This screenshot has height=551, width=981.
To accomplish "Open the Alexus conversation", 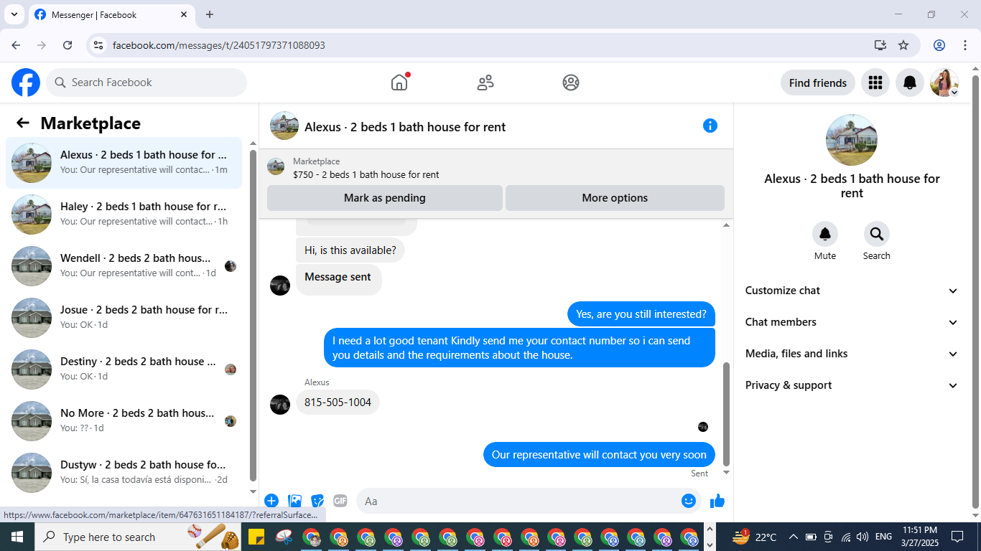I will [124, 163].
